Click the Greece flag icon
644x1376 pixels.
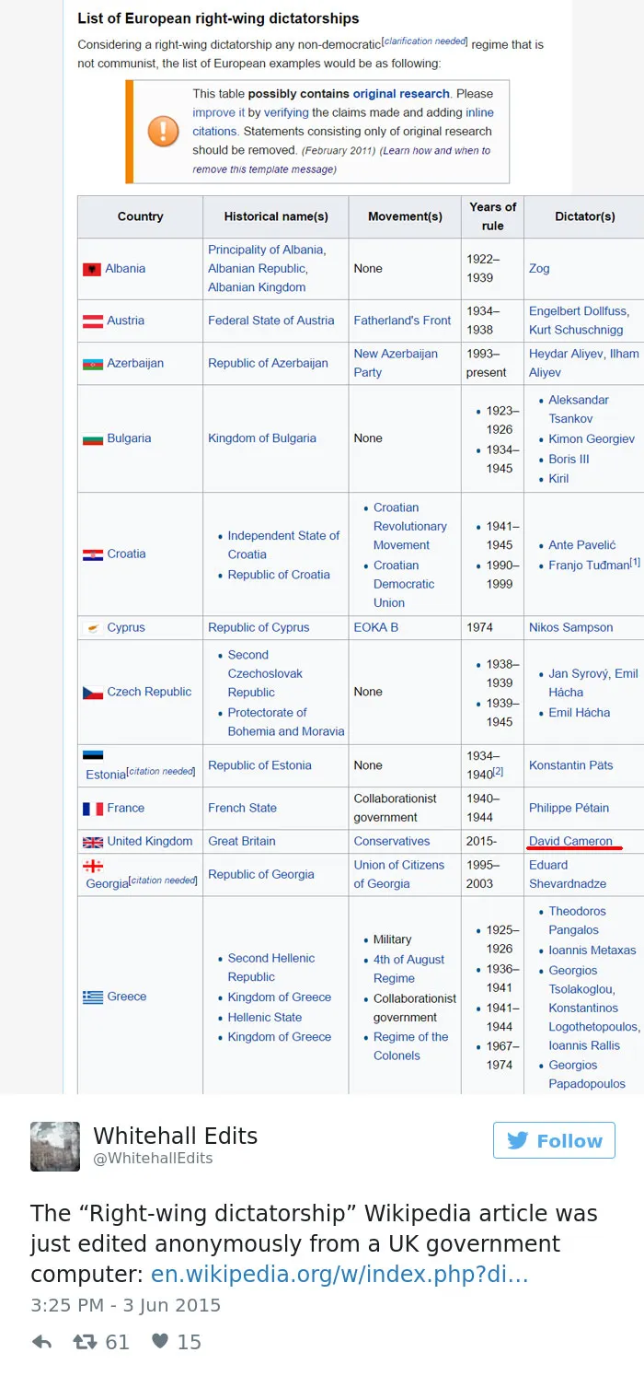(92, 997)
